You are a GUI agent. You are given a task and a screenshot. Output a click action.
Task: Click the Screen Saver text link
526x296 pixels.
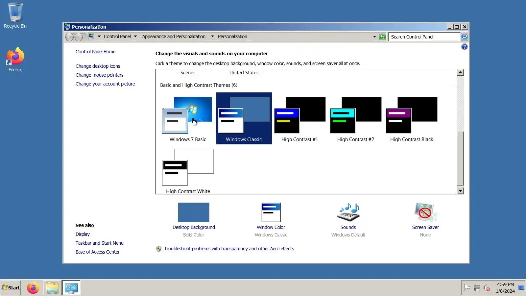point(425,227)
